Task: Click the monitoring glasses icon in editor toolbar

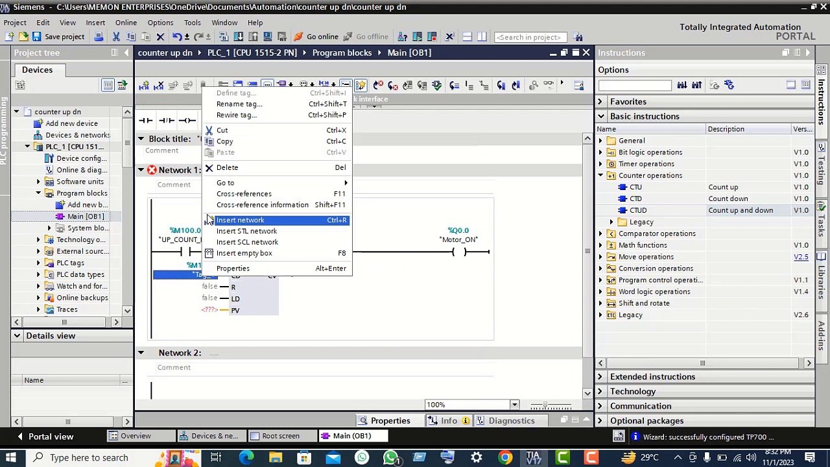Action: [549, 85]
